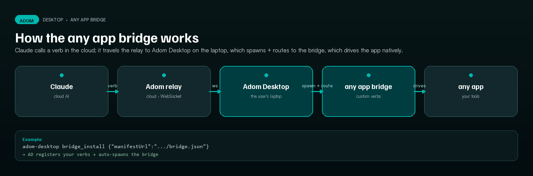Click the 'verb' arrow label
Image resolution: width=533 pixels, height=176 pixels.
113,86
